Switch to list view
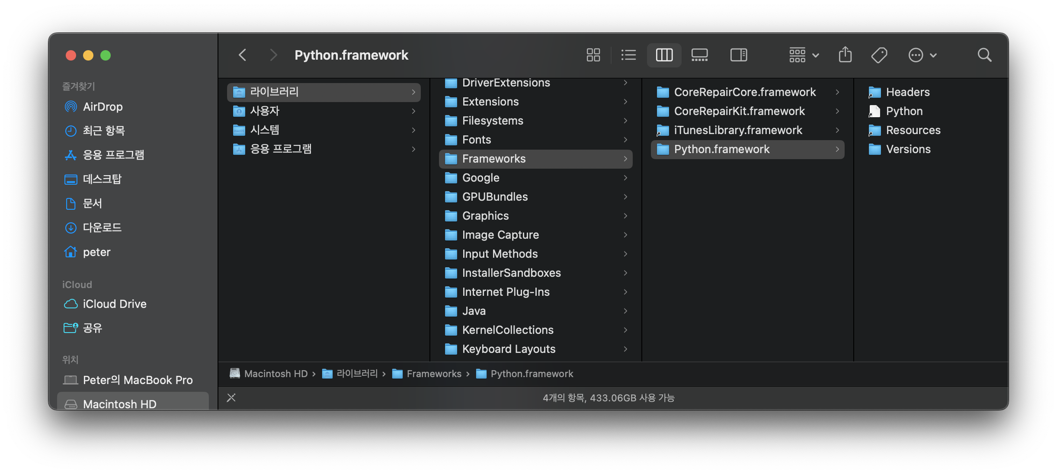 point(628,55)
